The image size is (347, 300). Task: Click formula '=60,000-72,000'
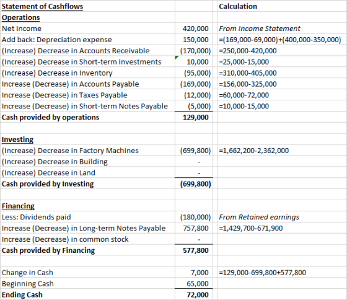(x=244, y=95)
